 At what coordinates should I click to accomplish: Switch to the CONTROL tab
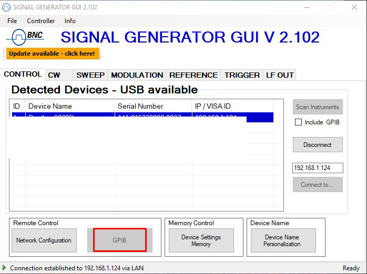click(23, 75)
